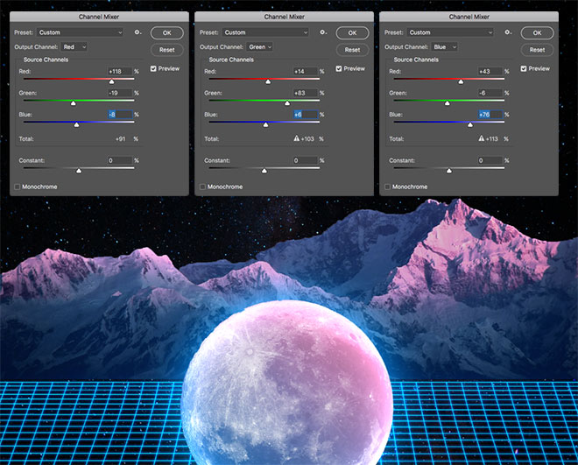Click Red value field showing +118
The width and height of the screenshot is (578, 465).
[x=120, y=71]
